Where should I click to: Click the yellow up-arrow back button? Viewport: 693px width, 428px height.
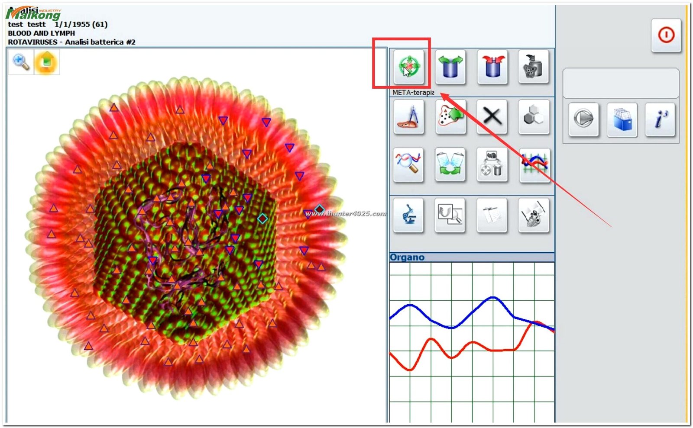[x=47, y=62]
